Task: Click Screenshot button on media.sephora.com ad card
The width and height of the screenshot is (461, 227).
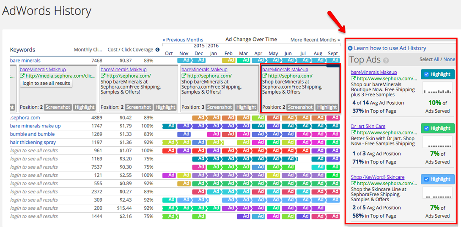Action: [x=58, y=107]
